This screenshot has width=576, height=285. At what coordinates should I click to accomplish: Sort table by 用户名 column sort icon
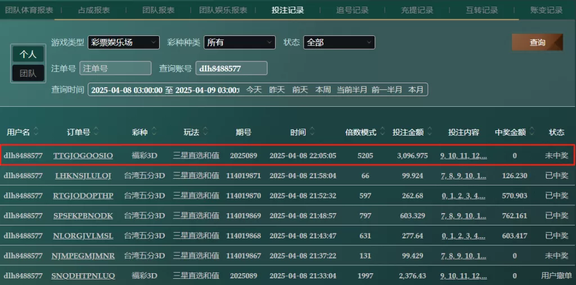[x=37, y=132]
